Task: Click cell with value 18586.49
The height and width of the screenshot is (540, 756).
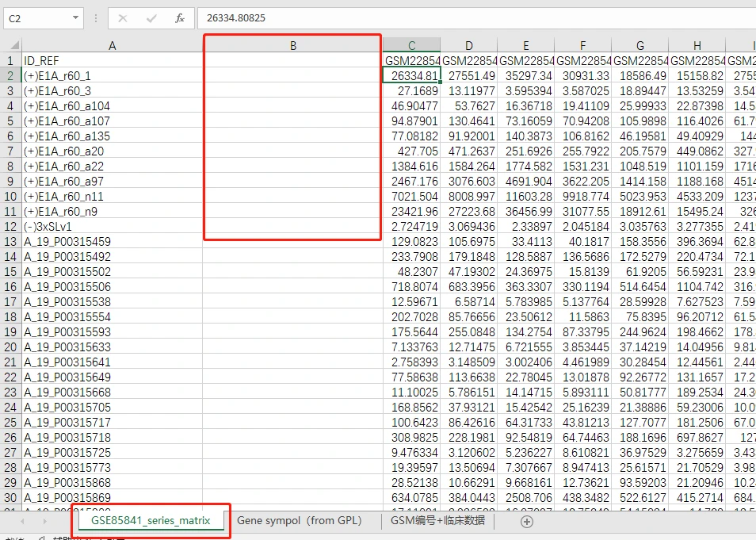Action: 640,76
